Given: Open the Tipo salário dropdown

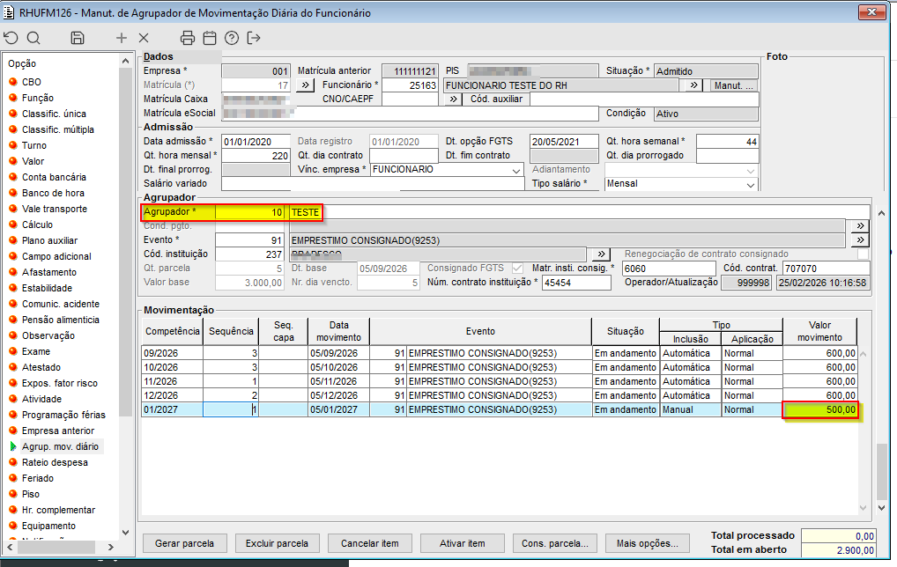Looking at the screenshot, I should coord(750,185).
